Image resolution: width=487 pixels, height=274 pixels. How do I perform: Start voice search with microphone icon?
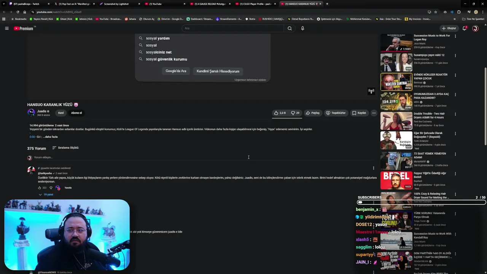(x=302, y=28)
